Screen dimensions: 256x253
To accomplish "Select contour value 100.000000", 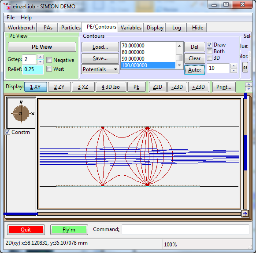I will pos(148,65).
